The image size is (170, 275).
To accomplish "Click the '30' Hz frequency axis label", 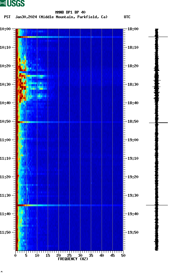I will (80, 256).
